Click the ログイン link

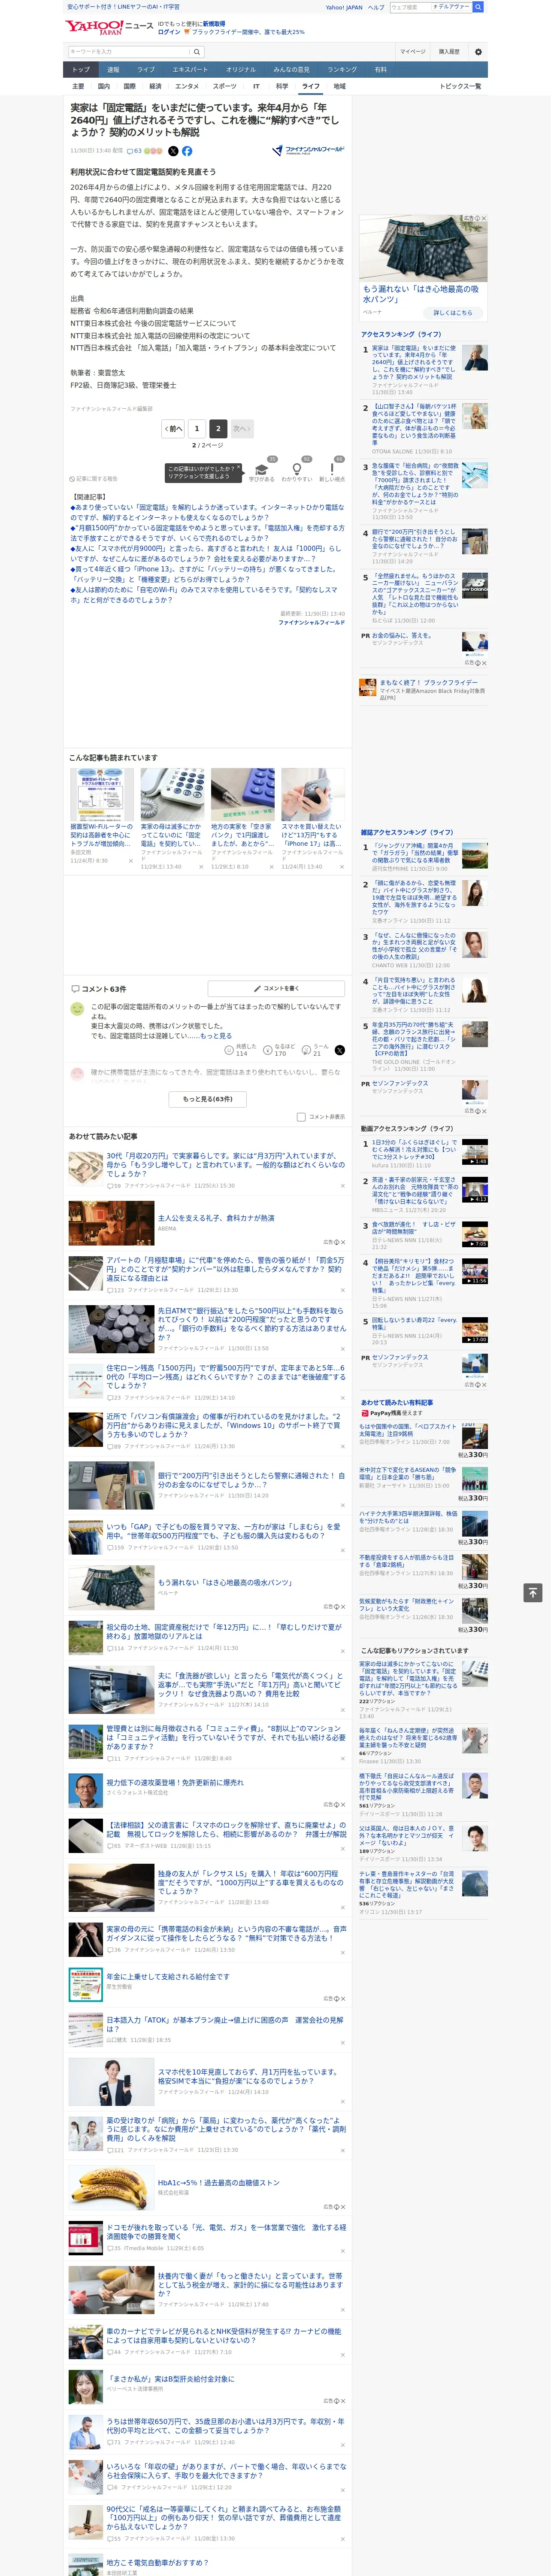pos(169,32)
